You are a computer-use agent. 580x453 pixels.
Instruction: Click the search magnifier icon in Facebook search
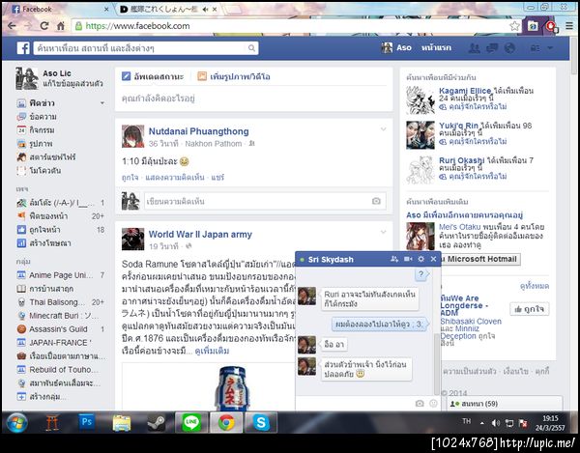(x=251, y=48)
